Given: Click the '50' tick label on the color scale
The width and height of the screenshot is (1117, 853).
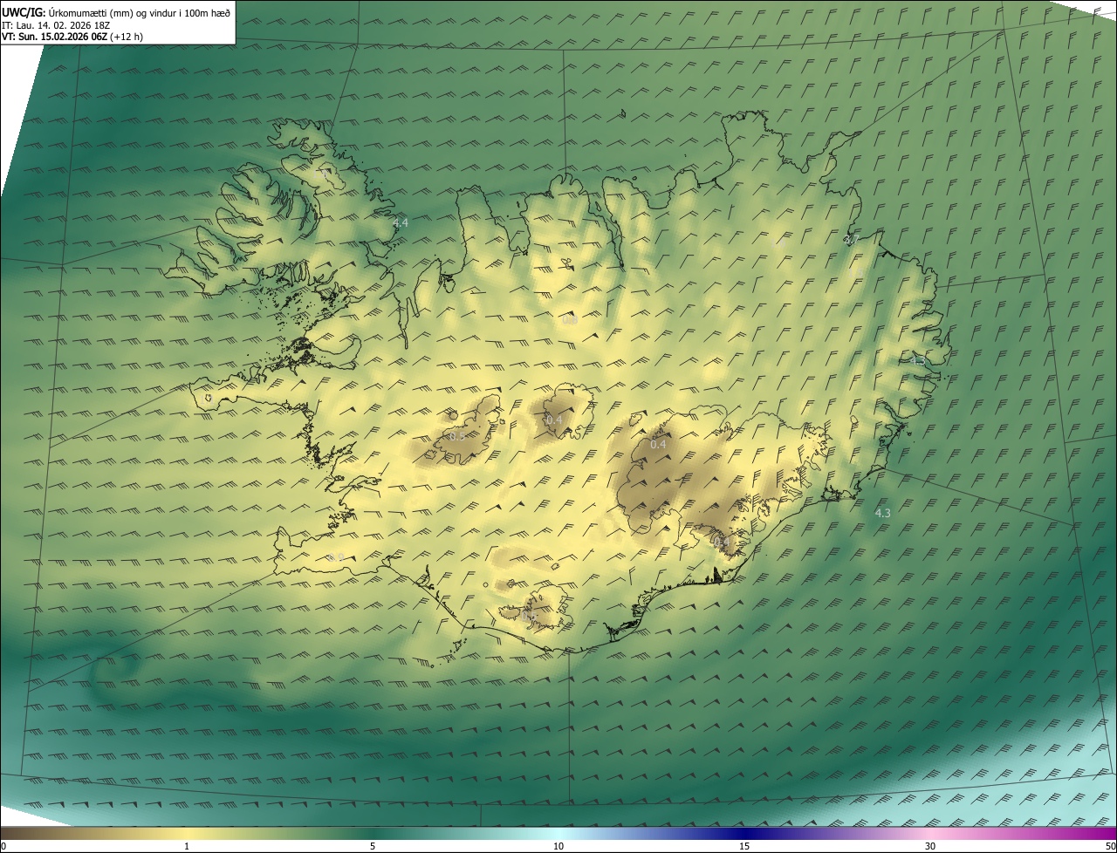Looking at the screenshot, I should click(x=1109, y=846).
